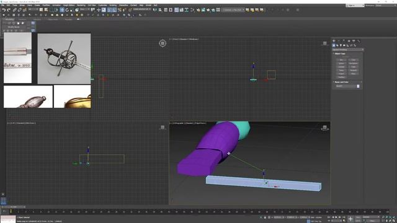
Task: Toggle Layer Explorer button
Action: [x=171, y=10]
